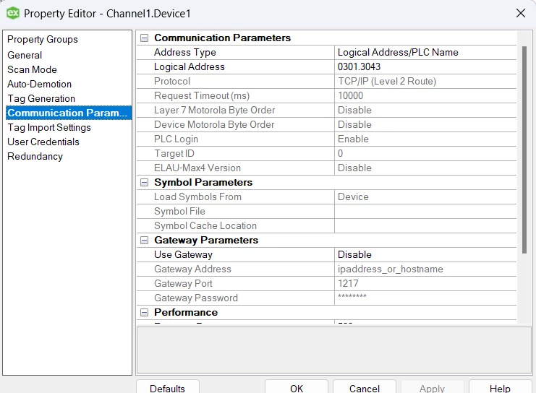The width and height of the screenshot is (536, 393).
Task: Select the Address Type property label
Action: click(x=185, y=52)
